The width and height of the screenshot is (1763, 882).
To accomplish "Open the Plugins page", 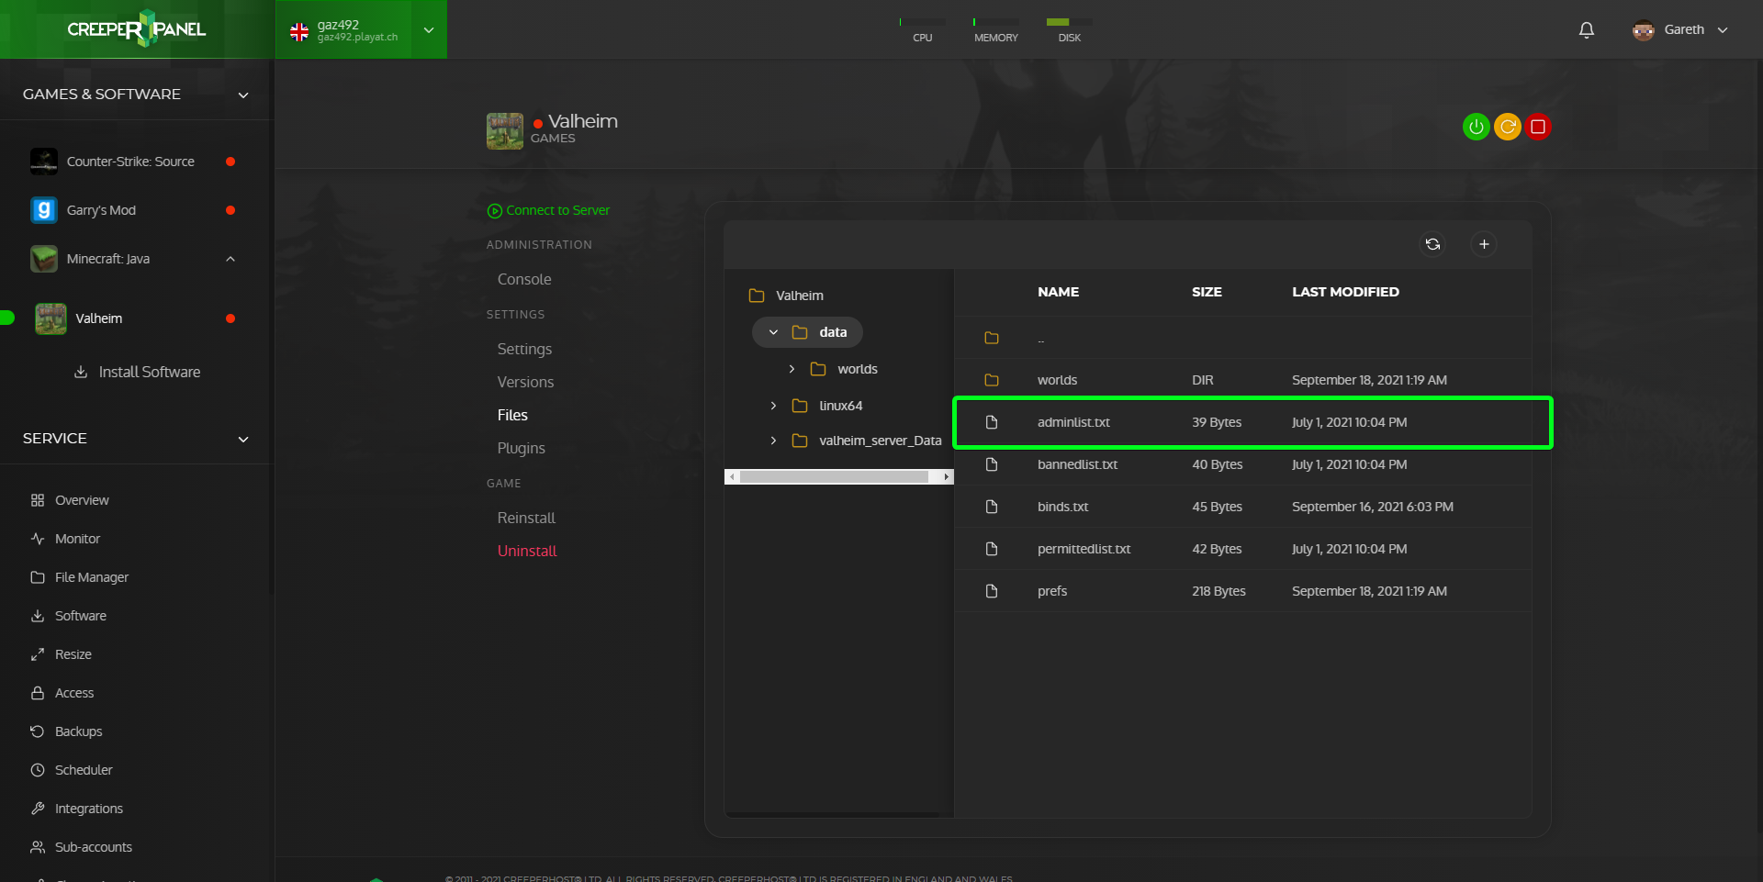I will pyautogui.click(x=521, y=448).
